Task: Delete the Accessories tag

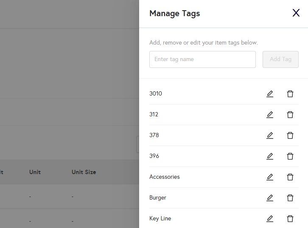Action: coord(290,177)
